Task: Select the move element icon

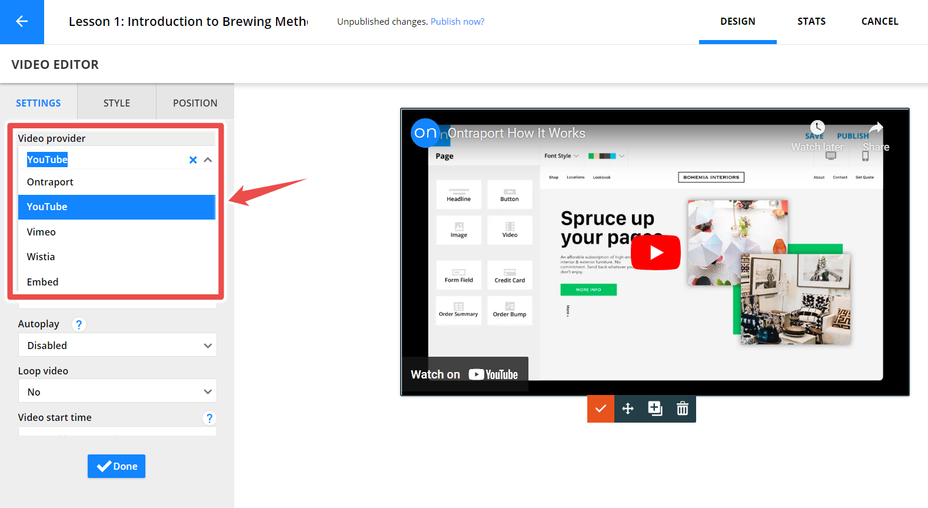Action: [628, 409]
